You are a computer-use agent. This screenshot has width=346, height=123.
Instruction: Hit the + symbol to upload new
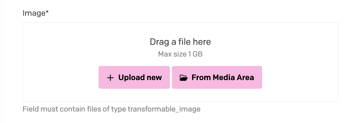coord(110,78)
